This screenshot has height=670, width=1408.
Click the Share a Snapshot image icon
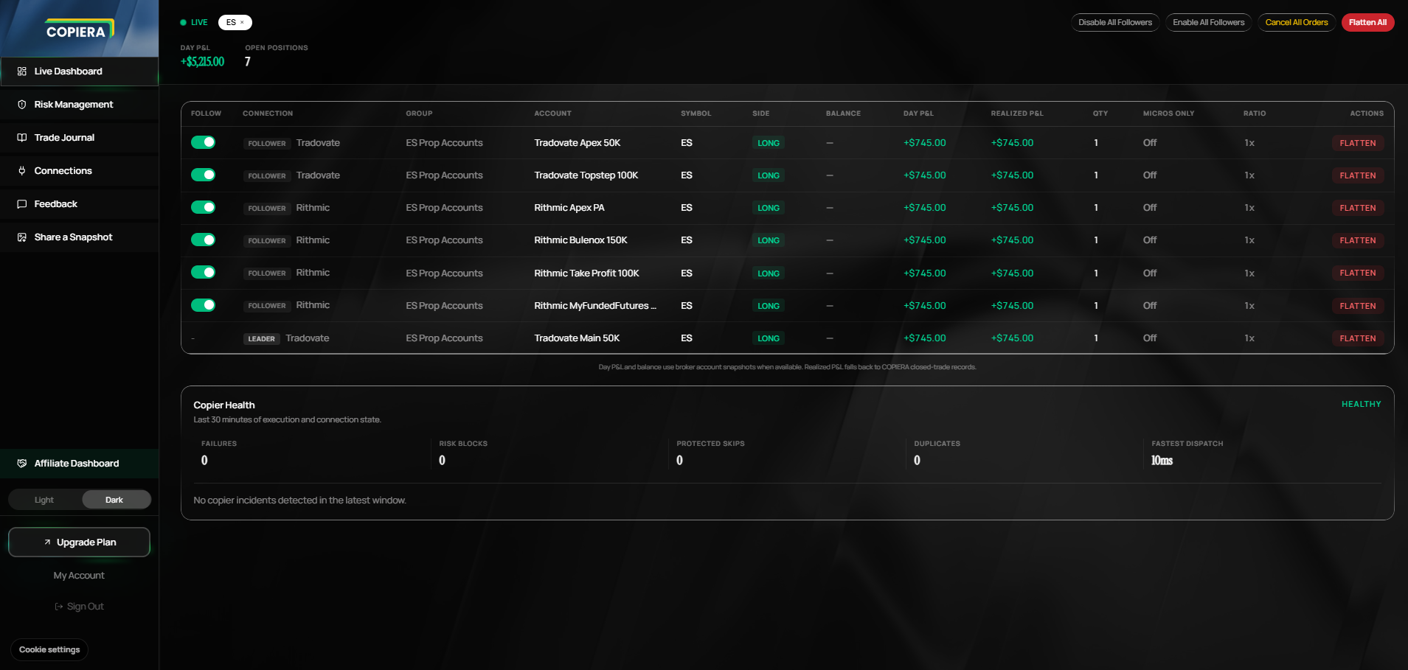[x=22, y=237]
